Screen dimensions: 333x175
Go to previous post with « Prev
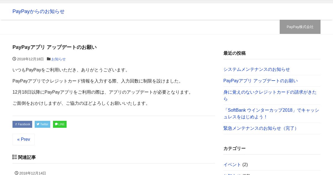pos(24,139)
